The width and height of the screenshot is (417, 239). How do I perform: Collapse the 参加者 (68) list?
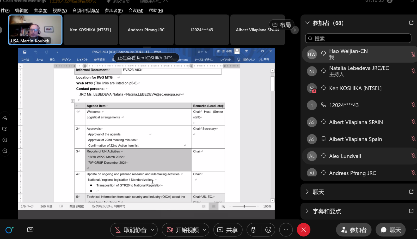pos(307,23)
